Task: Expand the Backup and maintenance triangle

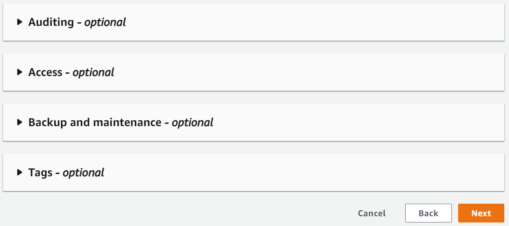Action: coord(20,123)
